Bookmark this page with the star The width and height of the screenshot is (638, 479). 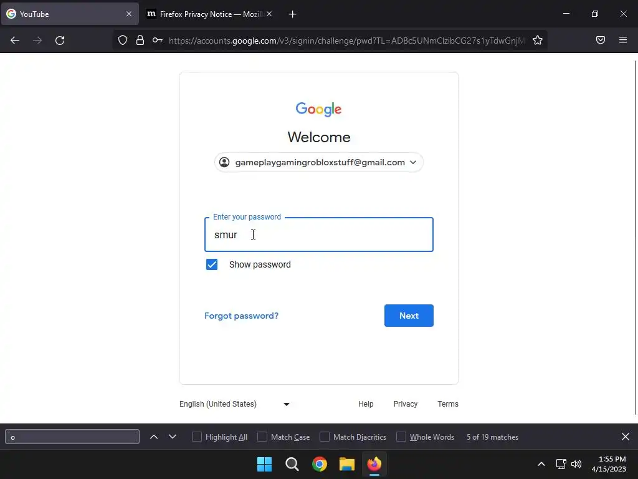538,40
